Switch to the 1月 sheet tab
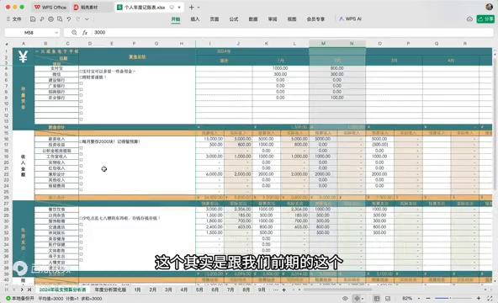Image resolution: width=498 pixels, height=303 pixels. tap(137, 290)
